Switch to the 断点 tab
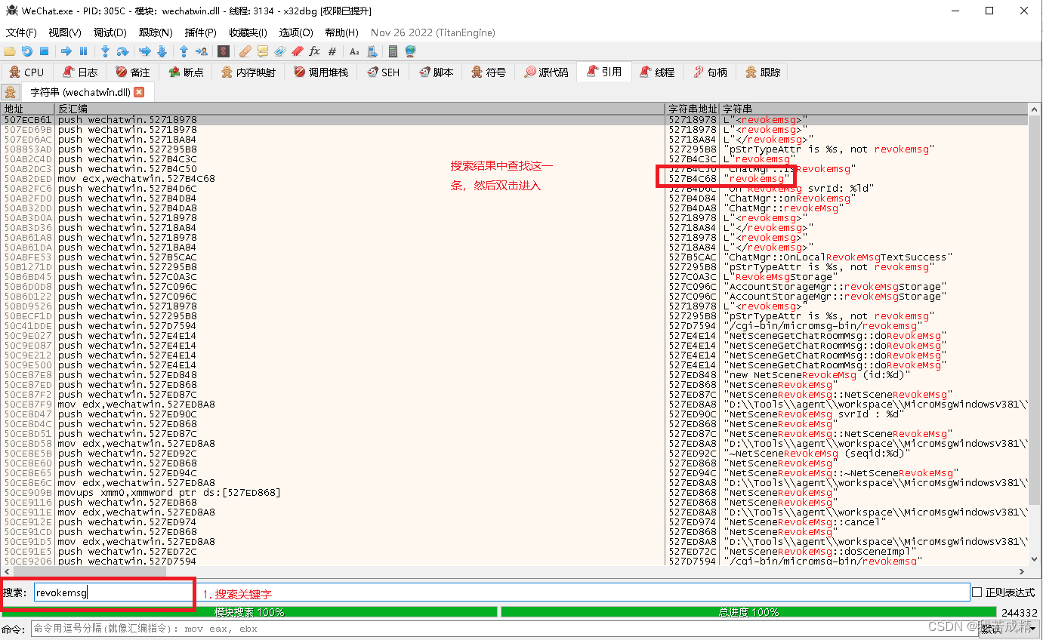The height and width of the screenshot is (640, 1043). 186,72
